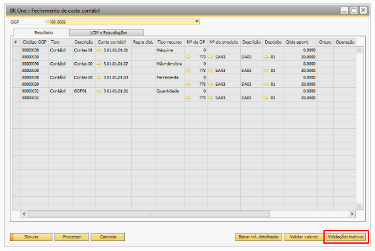Open link arrow beside account for GGF01 row

tap(99, 91)
